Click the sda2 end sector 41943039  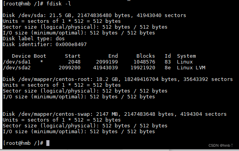click(105, 68)
